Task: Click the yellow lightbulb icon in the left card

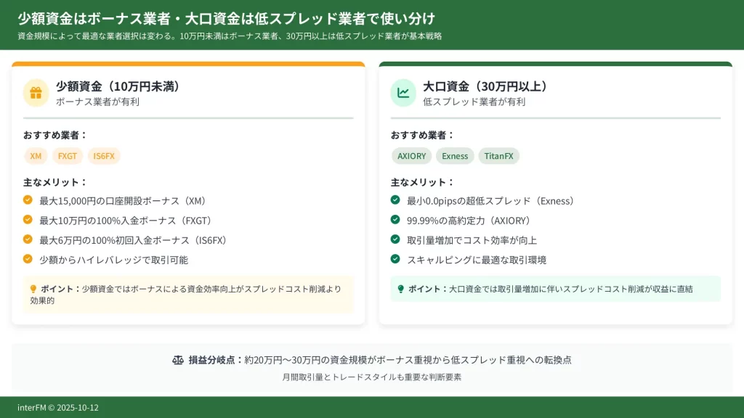Action: click(33, 289)
